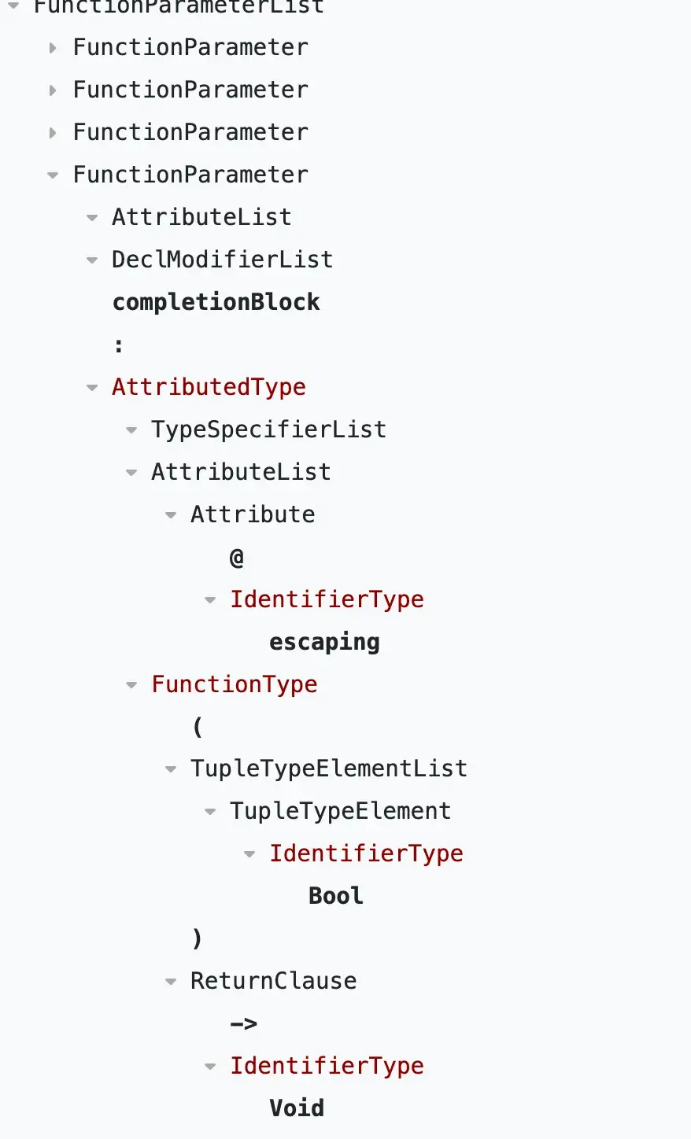The width and height of the screenshot is (691, 1139).
Task: Collapse the FunctionType node
Action: click(131, 685)
